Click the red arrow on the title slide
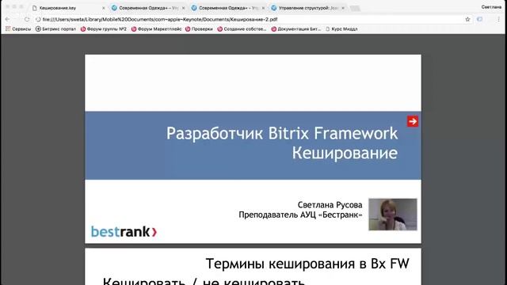Image resolution: width=507 pixels, height=285 pixels. point(412,121)
